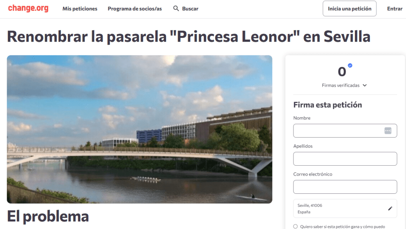This screenshot has width=406, height=229.
Task: Expand the Firmas verificadas chevron
Action: (x=365, y=85)
